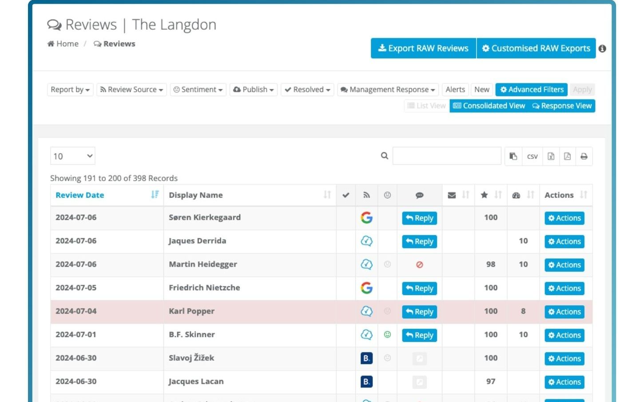Click the Booking.com icon for Slavoj Žižek
The width and height of the screenshot is (644, 402).
[x=366, y=358]
